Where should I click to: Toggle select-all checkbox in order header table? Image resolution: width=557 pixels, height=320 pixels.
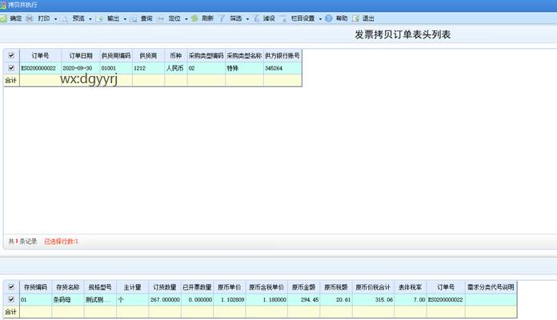11,56
